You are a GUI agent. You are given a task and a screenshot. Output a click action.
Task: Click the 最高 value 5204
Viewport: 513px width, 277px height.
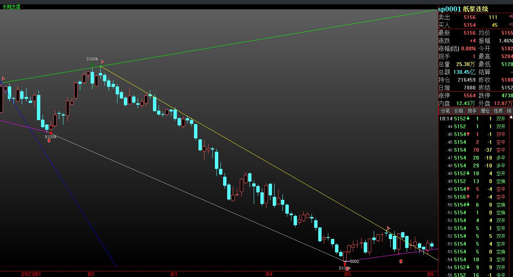tap(507, 56)
